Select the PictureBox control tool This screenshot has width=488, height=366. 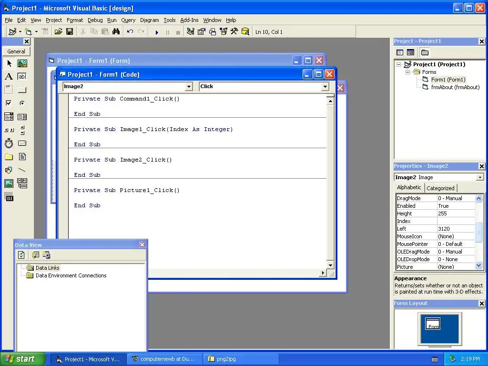pyautogui.click(x=22, y=63)
